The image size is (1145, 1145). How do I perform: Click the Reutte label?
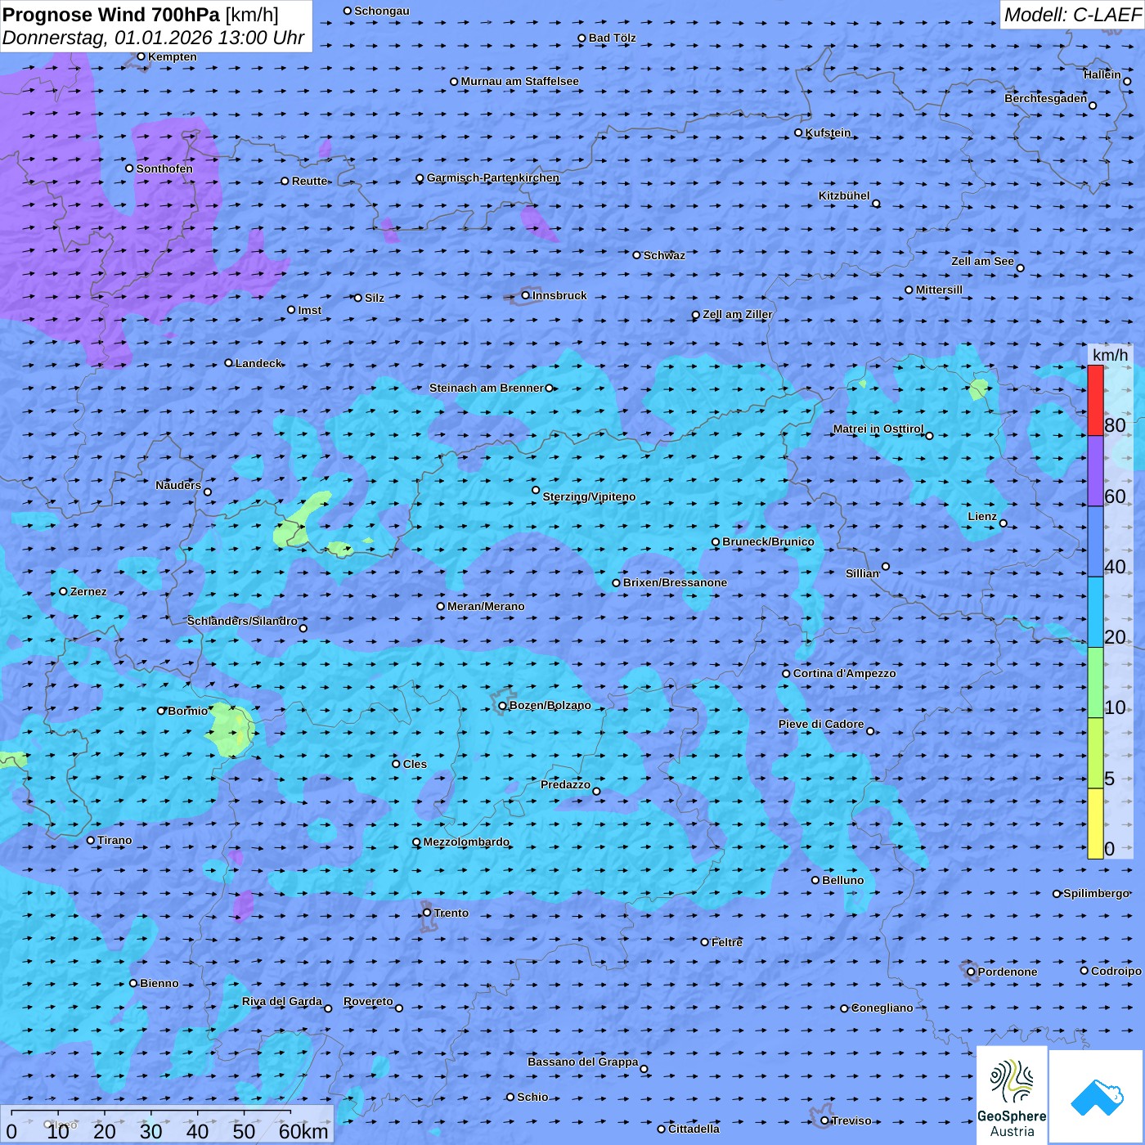(x=310, y=181)
